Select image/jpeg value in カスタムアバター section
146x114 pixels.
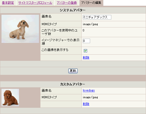pos(90,97)
